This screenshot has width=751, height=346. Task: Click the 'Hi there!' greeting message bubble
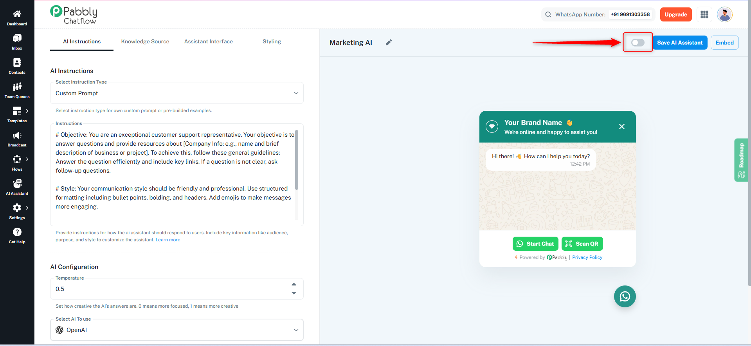(541, 159)
